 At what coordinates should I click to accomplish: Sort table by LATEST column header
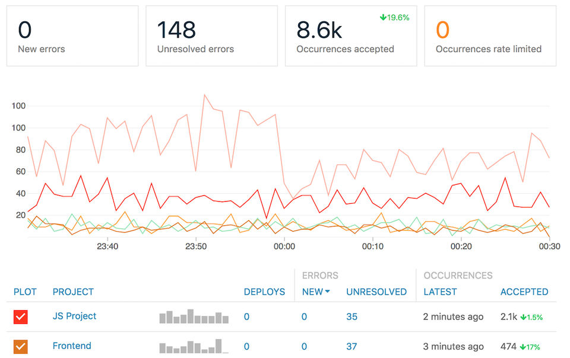click(x=440, y=292)
